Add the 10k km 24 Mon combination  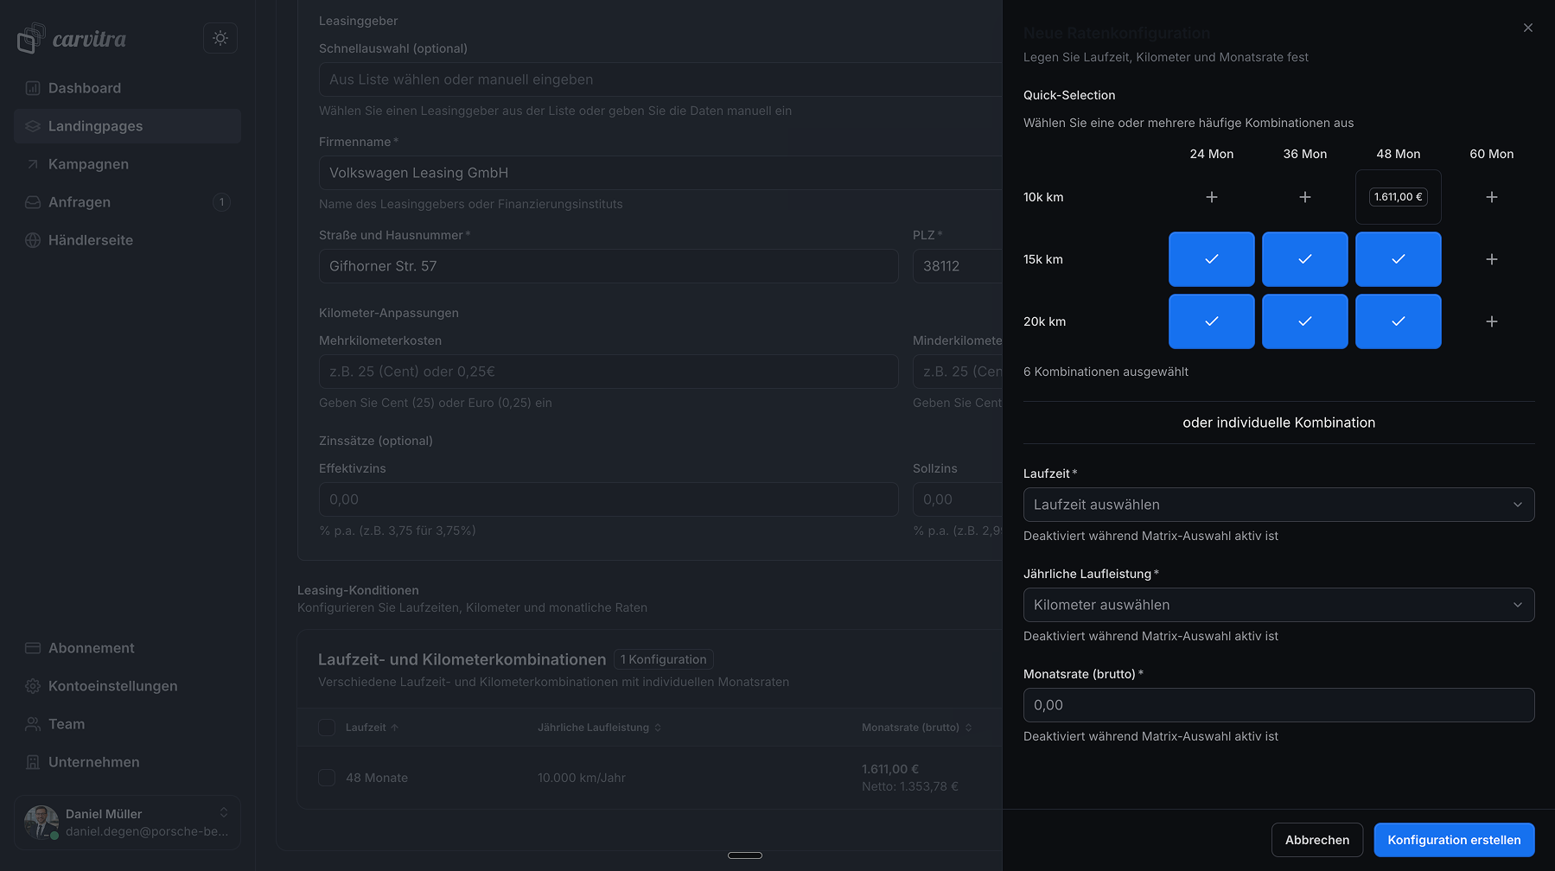coord(1211,197)
